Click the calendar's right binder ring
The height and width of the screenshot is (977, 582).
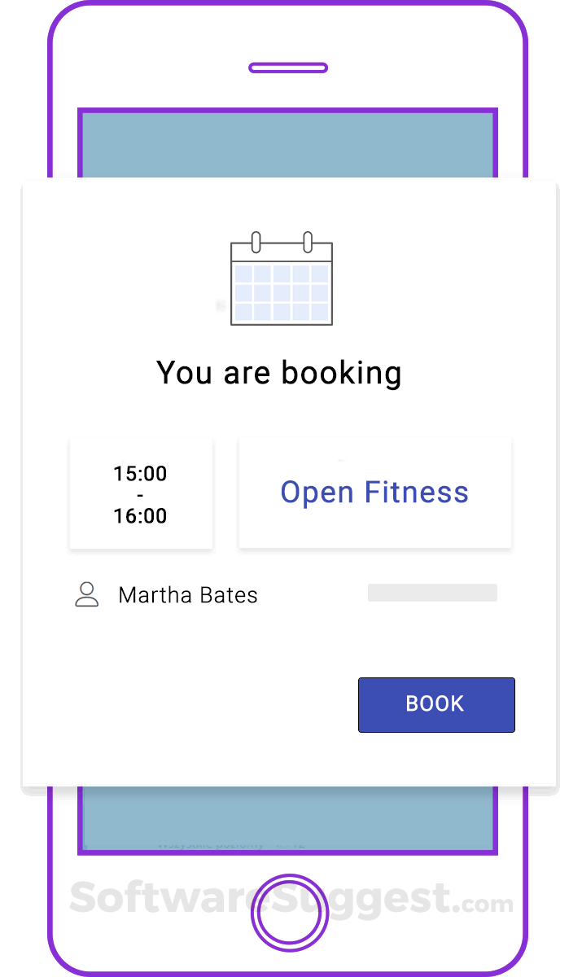(x=308, y=242)
